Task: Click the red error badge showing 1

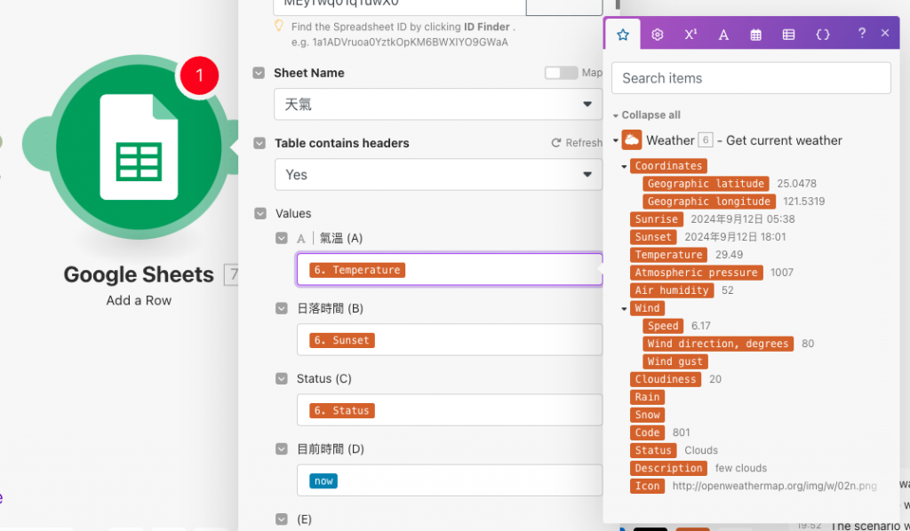Action: [x=199, y=75]
